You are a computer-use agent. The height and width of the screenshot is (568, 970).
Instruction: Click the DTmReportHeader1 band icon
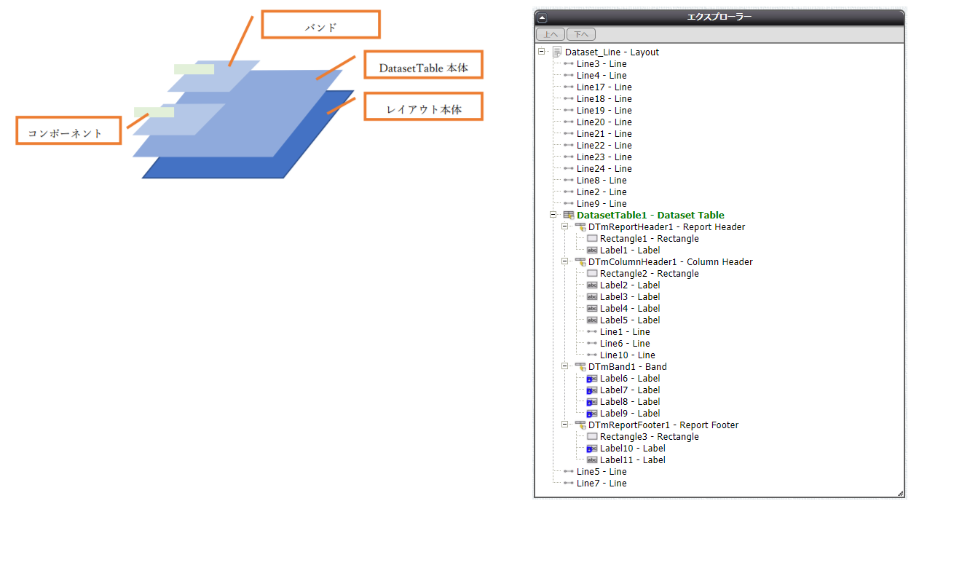(x=580, y=227)
